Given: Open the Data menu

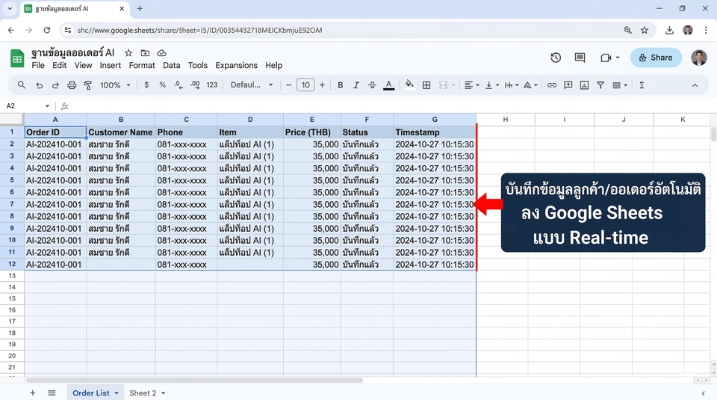Looking at the screenshot, I should click(x=172, y=66).
